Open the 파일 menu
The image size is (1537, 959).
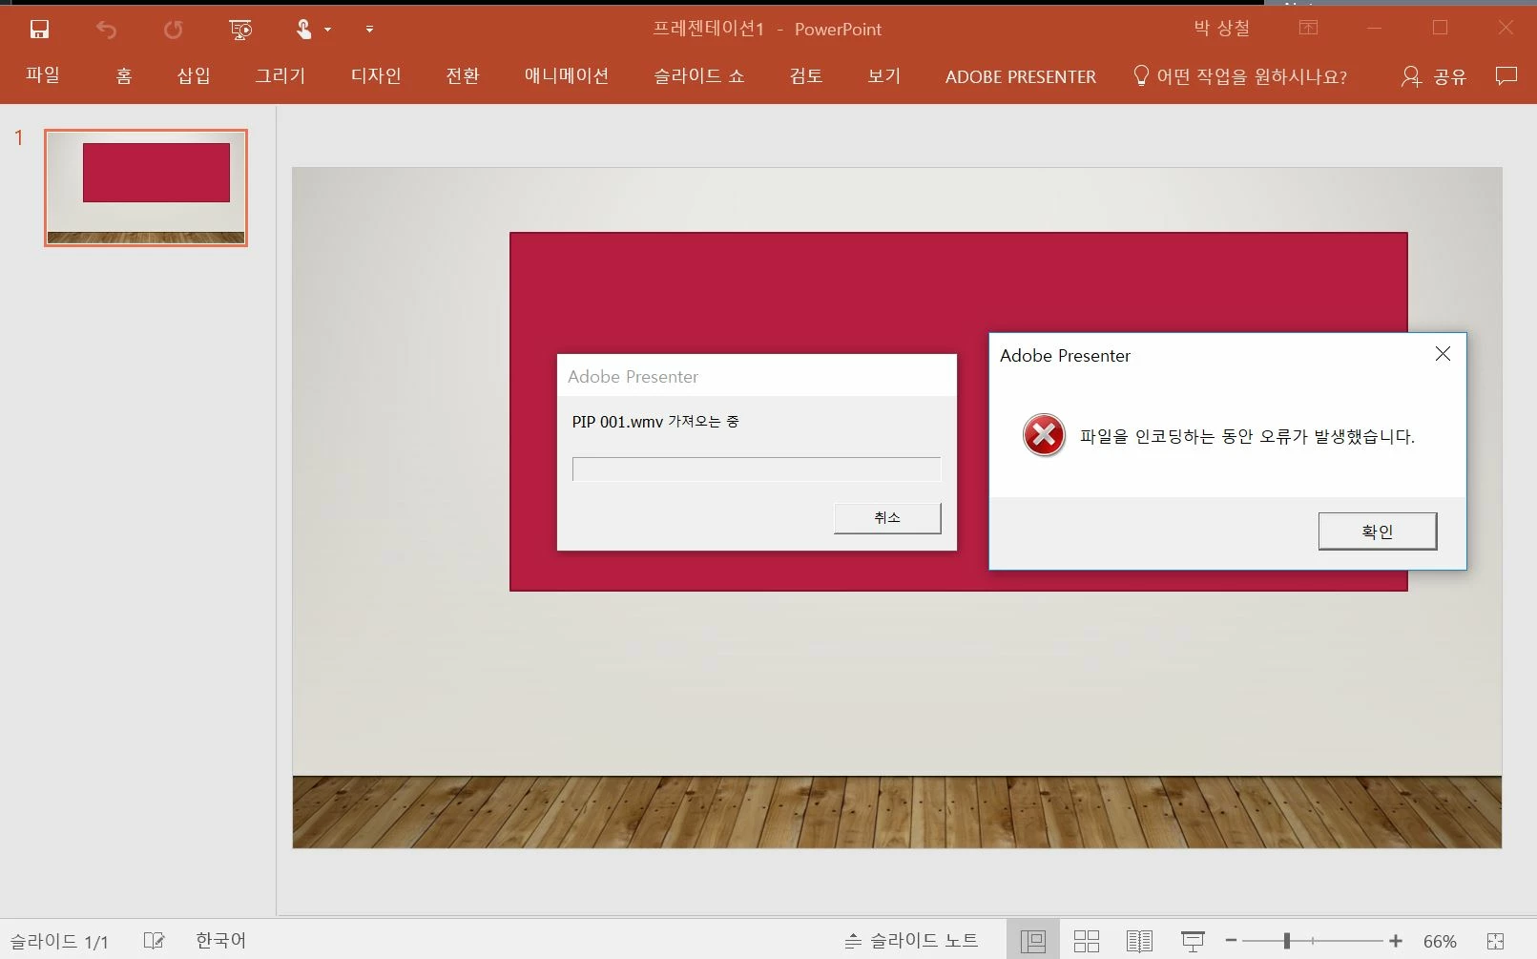(43, 75)
